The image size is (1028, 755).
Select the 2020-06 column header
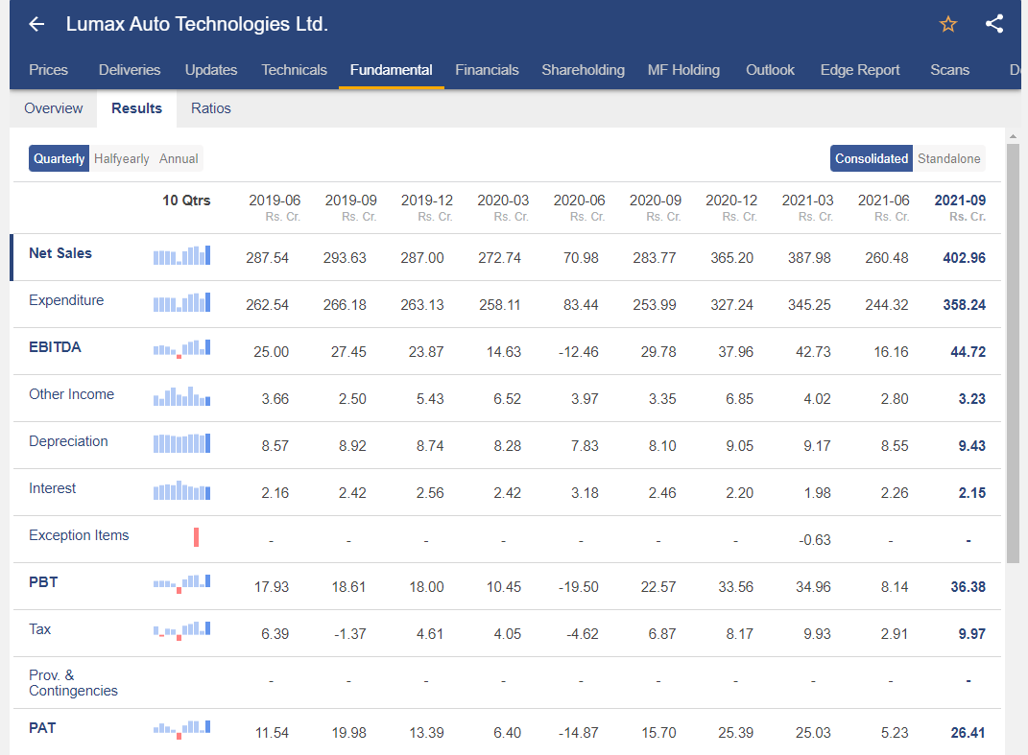580,207
